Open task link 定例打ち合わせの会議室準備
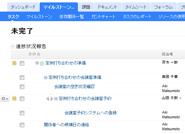Screen dimensions: 185x134 (x=75, y=77)
